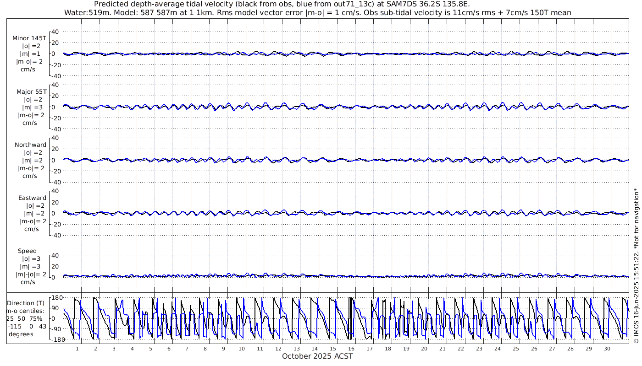Click day label '10' on the date axis
Screen dimensions: 642x366
242,349
